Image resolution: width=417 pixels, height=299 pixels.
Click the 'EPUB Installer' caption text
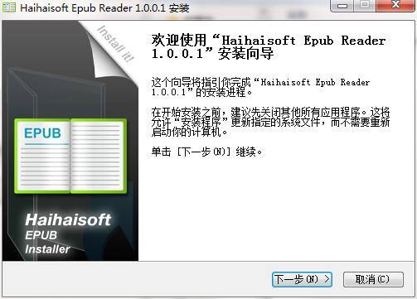pos(47,242)
